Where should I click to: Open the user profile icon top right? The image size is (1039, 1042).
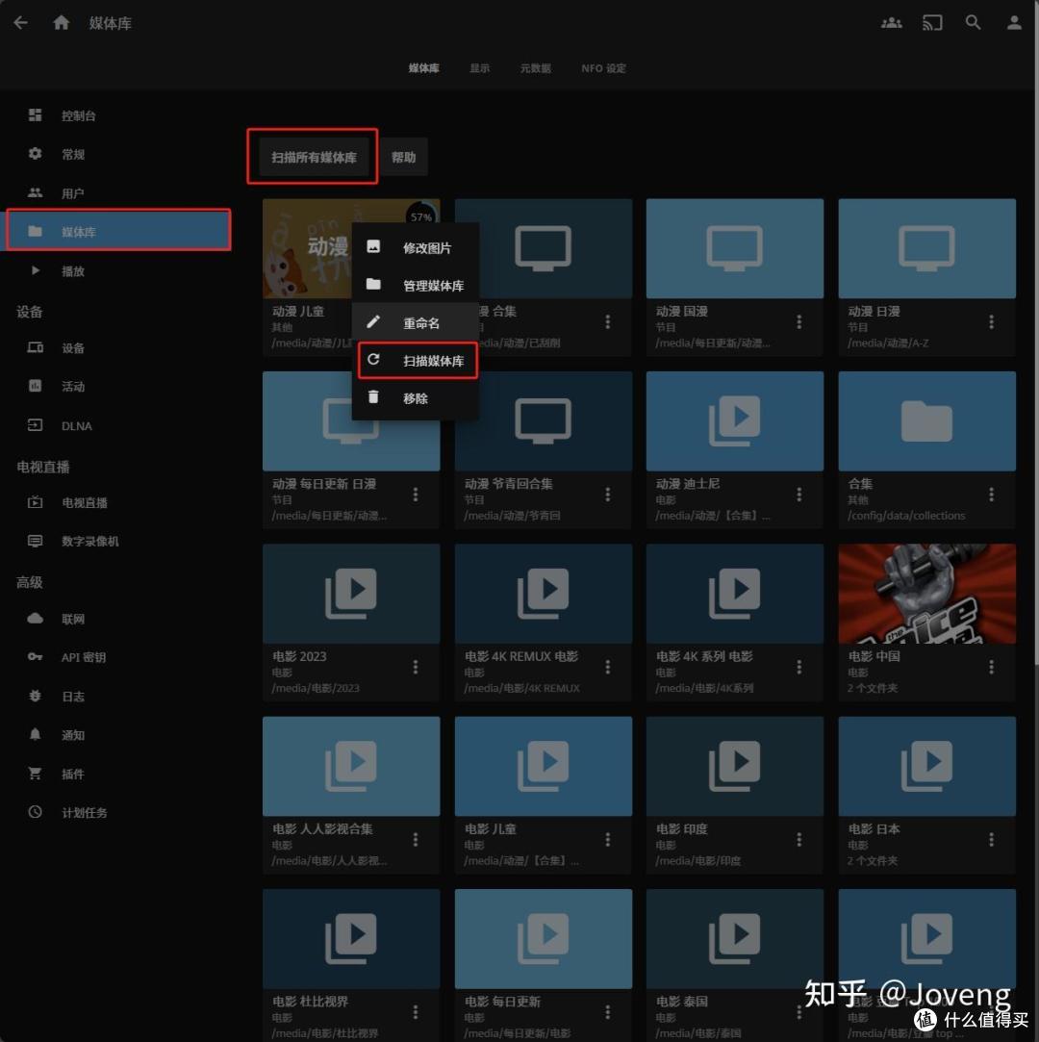pos(1014,22)
